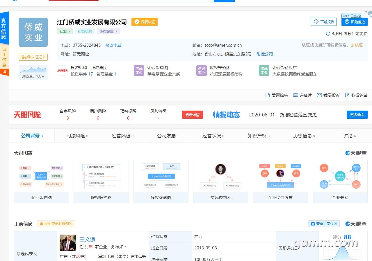Open the 投资事件 17 link
The image size is (372, 261).
tap(82, 74)
